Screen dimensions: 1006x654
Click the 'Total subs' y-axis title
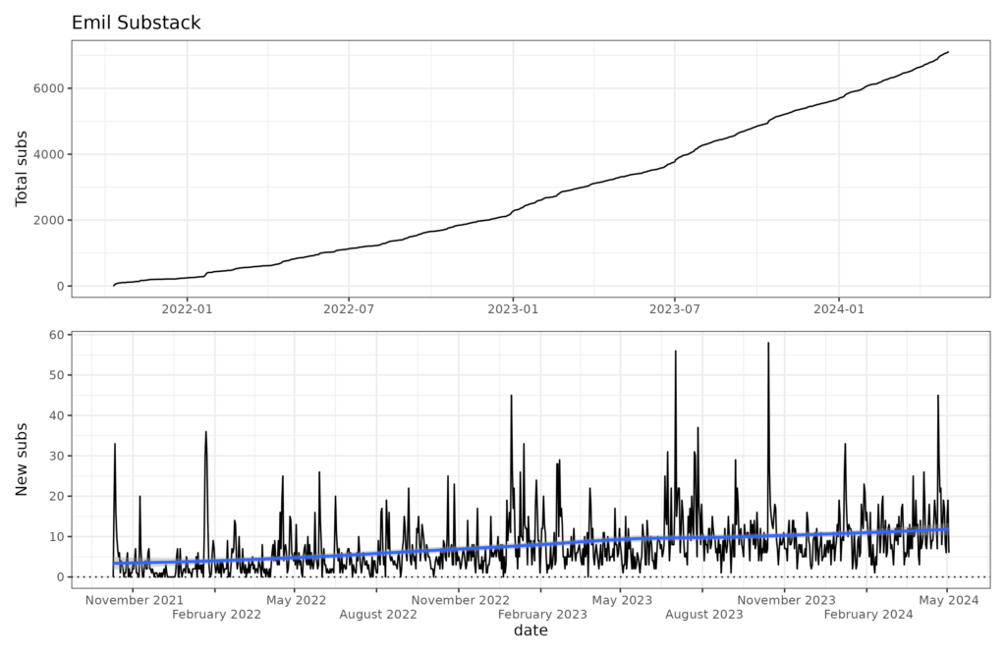coord(22,169)
